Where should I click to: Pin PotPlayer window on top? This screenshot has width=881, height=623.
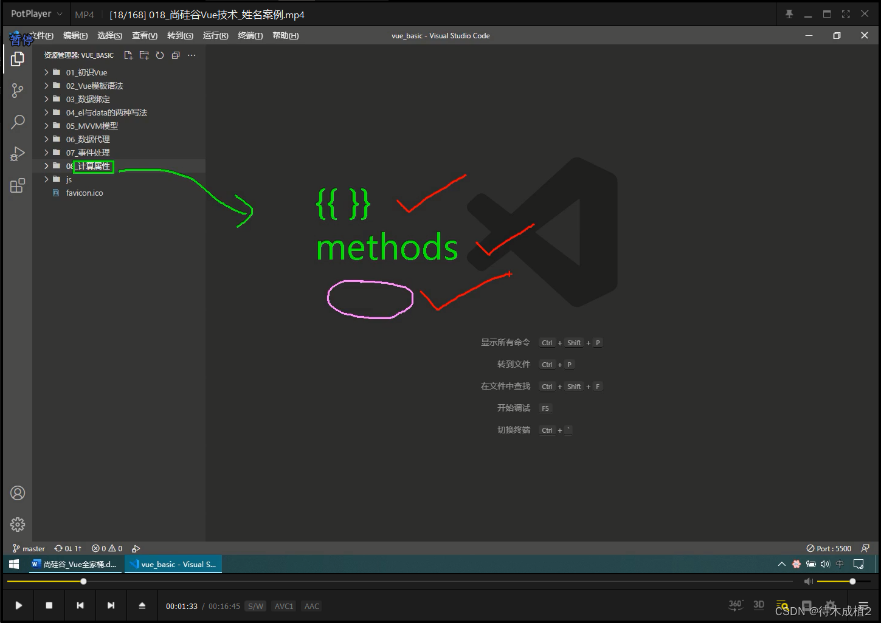click(789, 14)
